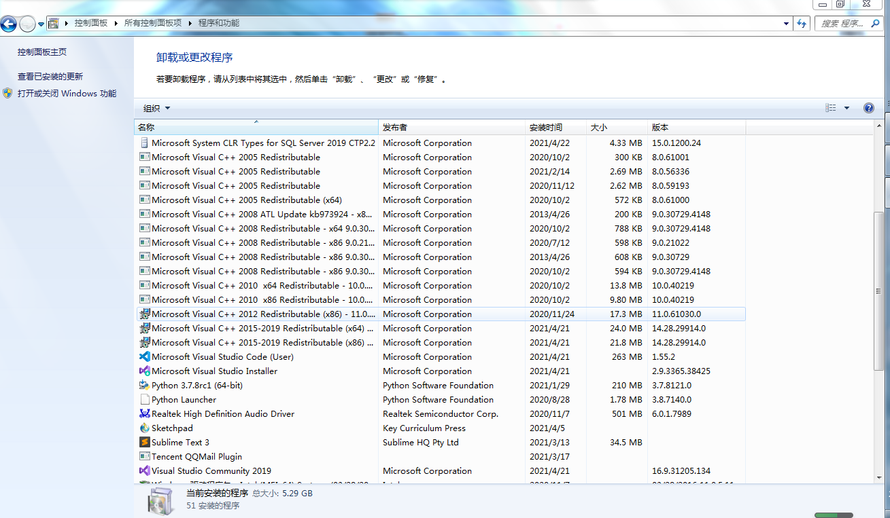Select the Tencent QQMail Plugin entry
This screenshot has width=890, height=518.
coord(440,457)
